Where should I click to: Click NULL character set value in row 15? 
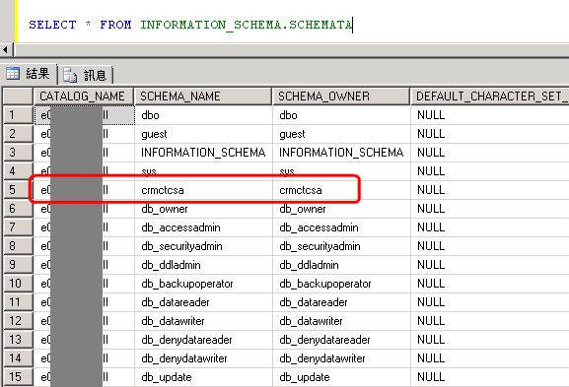(x=431, y=377)
